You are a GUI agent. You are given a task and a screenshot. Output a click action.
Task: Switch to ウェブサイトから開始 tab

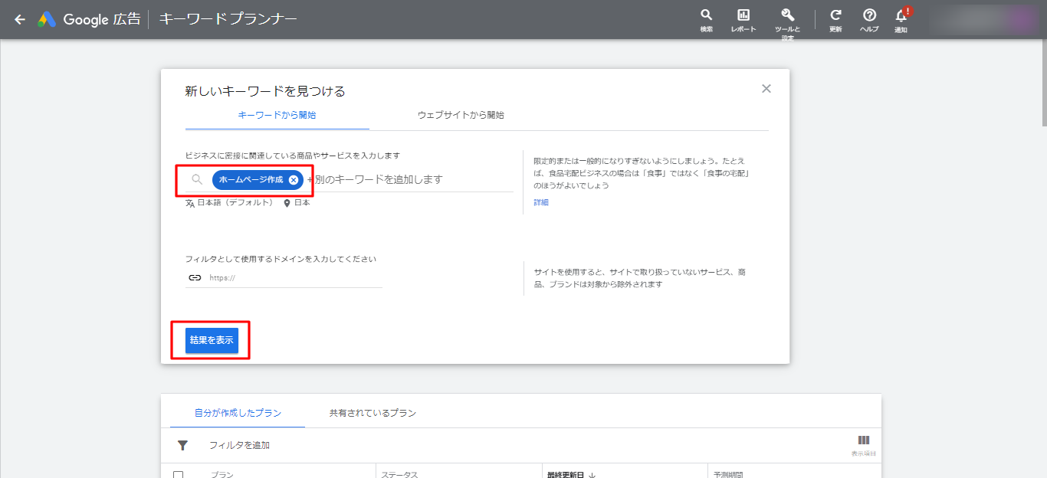click(461, 115)
